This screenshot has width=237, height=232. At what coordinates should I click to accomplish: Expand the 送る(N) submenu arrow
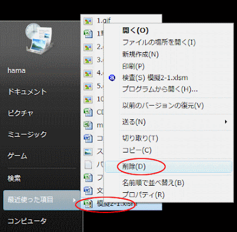(x=226, y=122)
